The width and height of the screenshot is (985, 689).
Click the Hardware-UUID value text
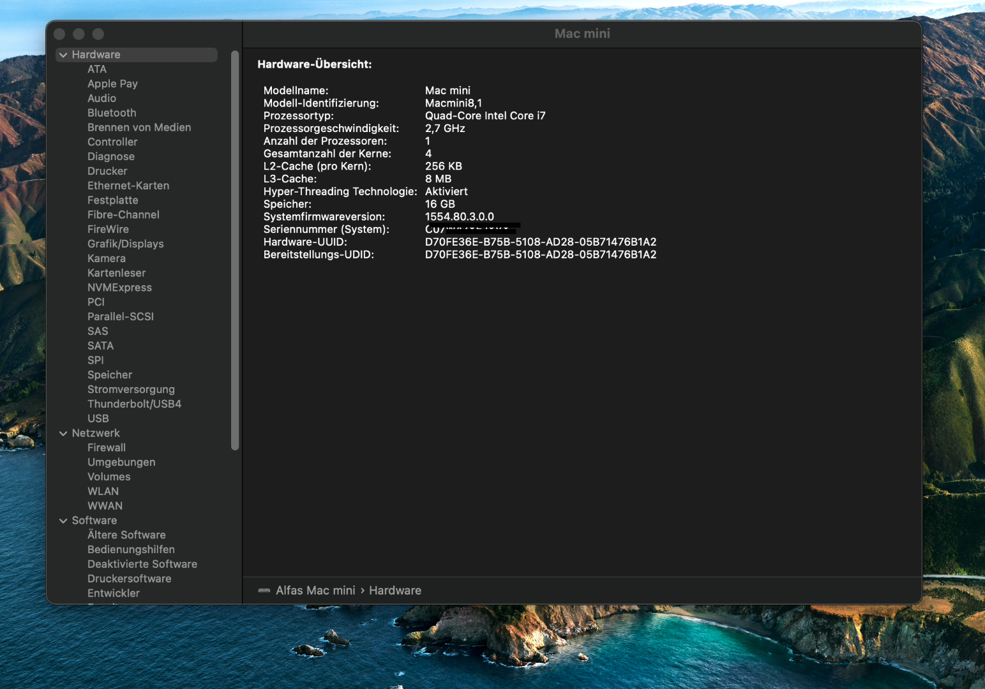pyautogui.click(x=540, y=242)
